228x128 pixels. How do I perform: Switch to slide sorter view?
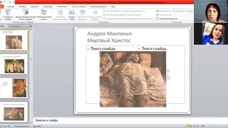(191, 126)
